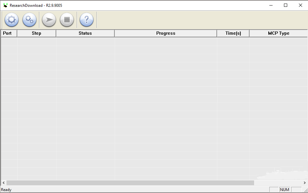Click the ResearchDownload title bar application icon
Screen dimensions: 308x193
click(5, 5)
